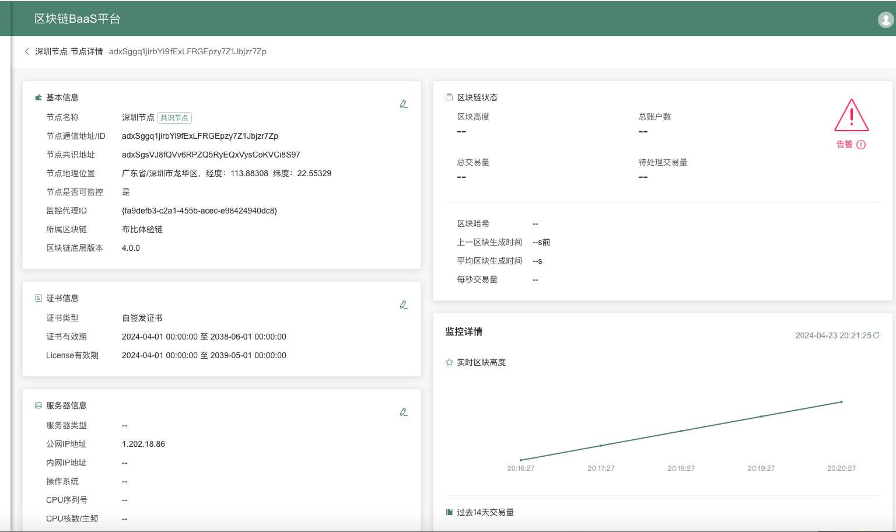The image size is (896, 532).
Task: Open the 告警 info circle icon
Action: tap(861, 145)
